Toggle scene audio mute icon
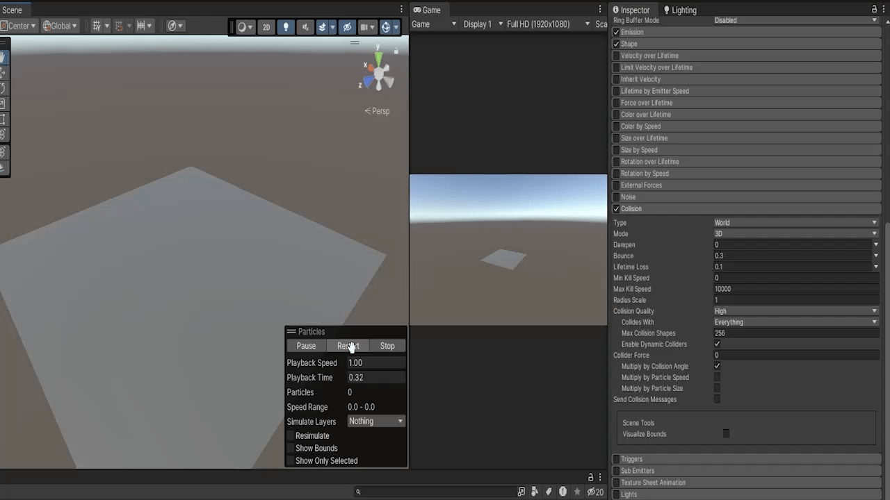 (305, 27)
